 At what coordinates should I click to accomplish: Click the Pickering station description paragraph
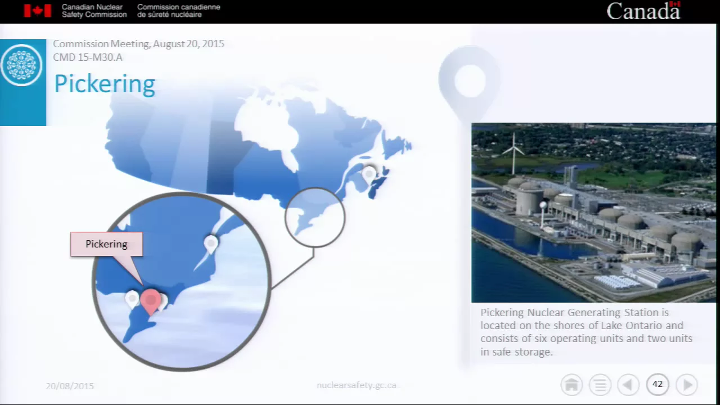587,332
